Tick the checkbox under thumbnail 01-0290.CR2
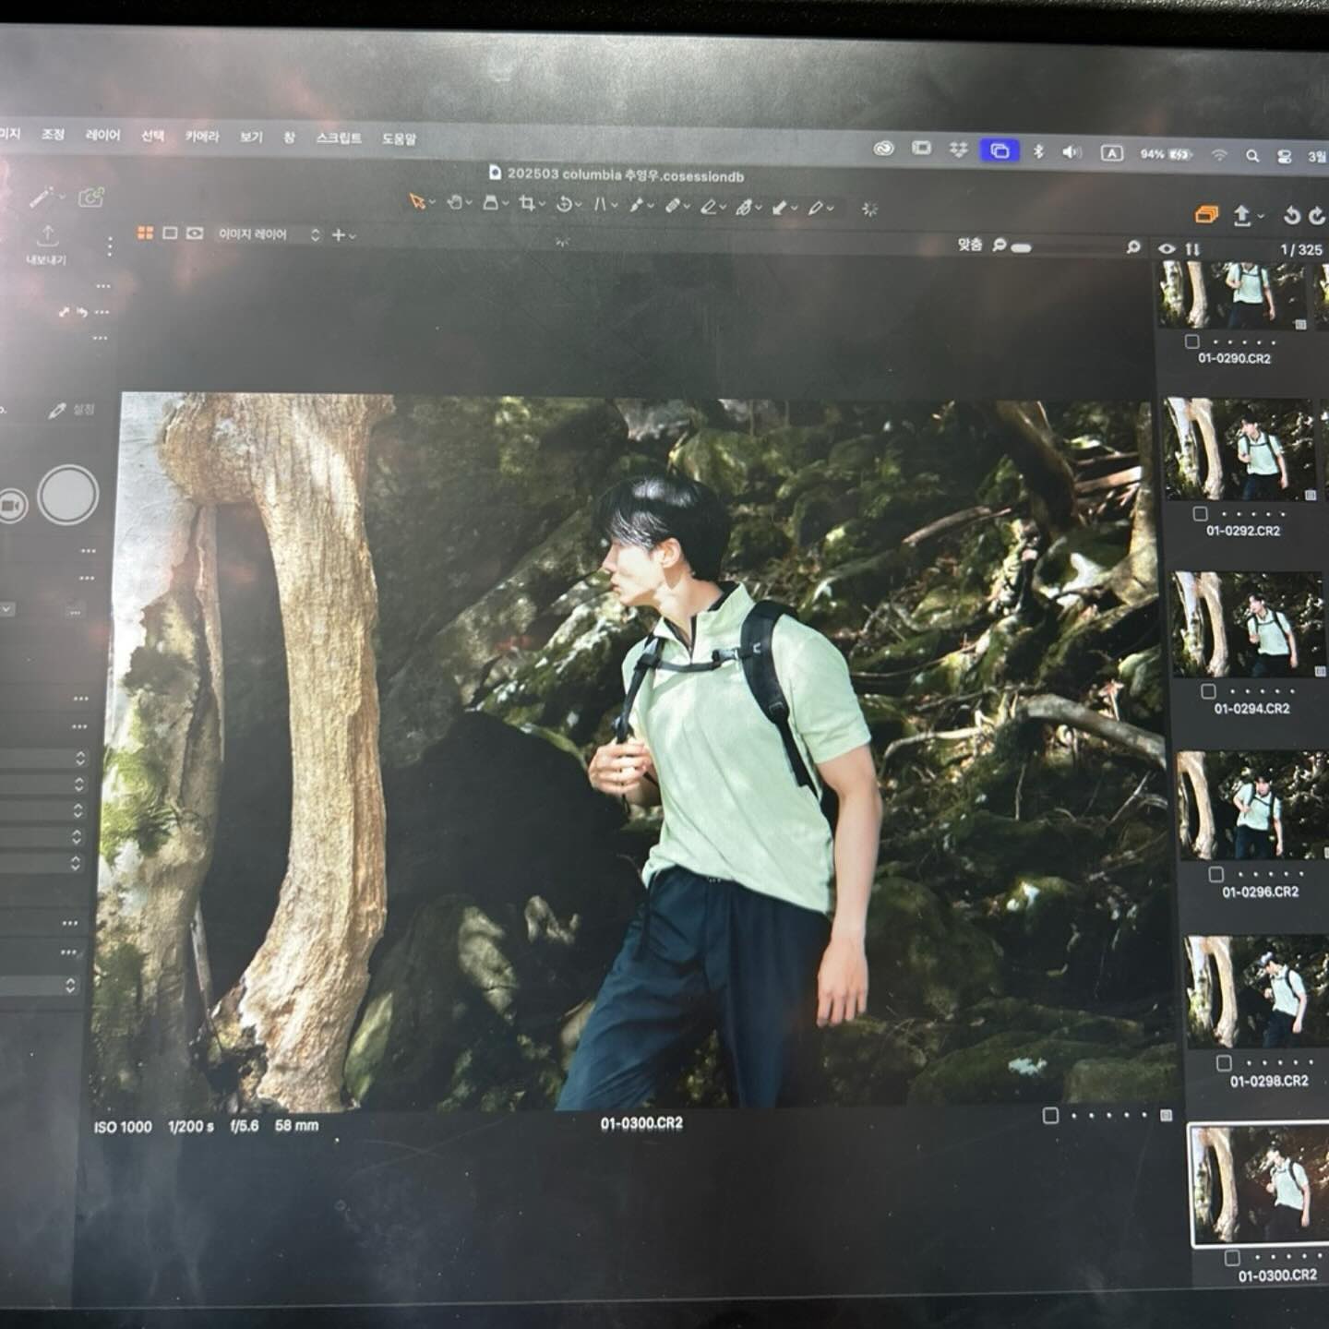Image resolution: width=1329 pixels, height=1329 pixels. pos(1191,341)
